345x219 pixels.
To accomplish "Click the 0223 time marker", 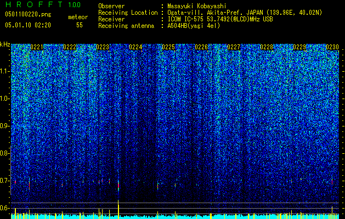I will (103, 47).
